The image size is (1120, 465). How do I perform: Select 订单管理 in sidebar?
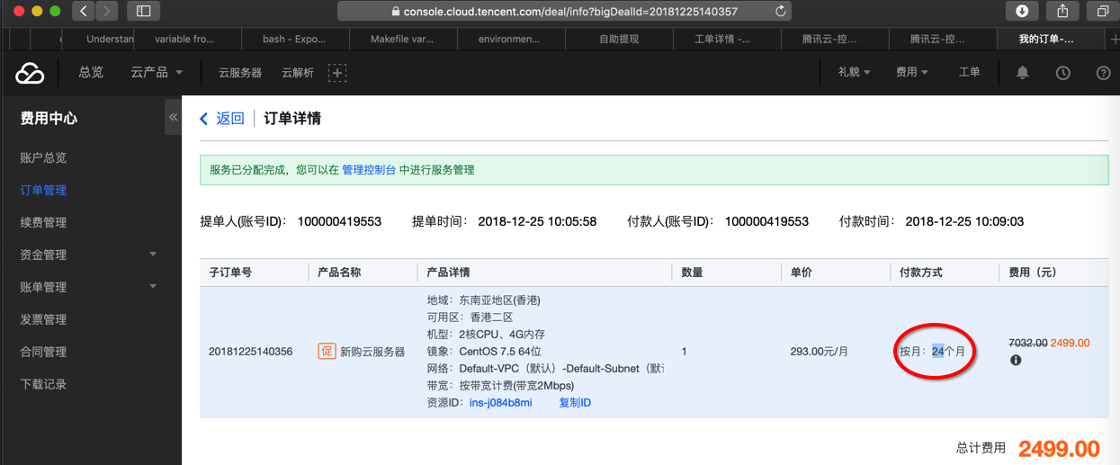(x=43, y=190)
